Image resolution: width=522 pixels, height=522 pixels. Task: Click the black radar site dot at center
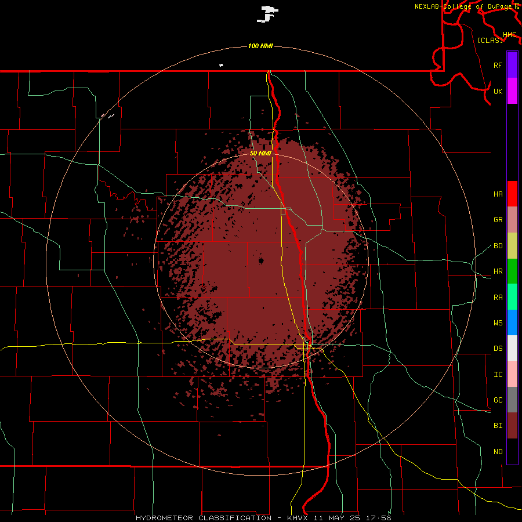tap(261, 260)
